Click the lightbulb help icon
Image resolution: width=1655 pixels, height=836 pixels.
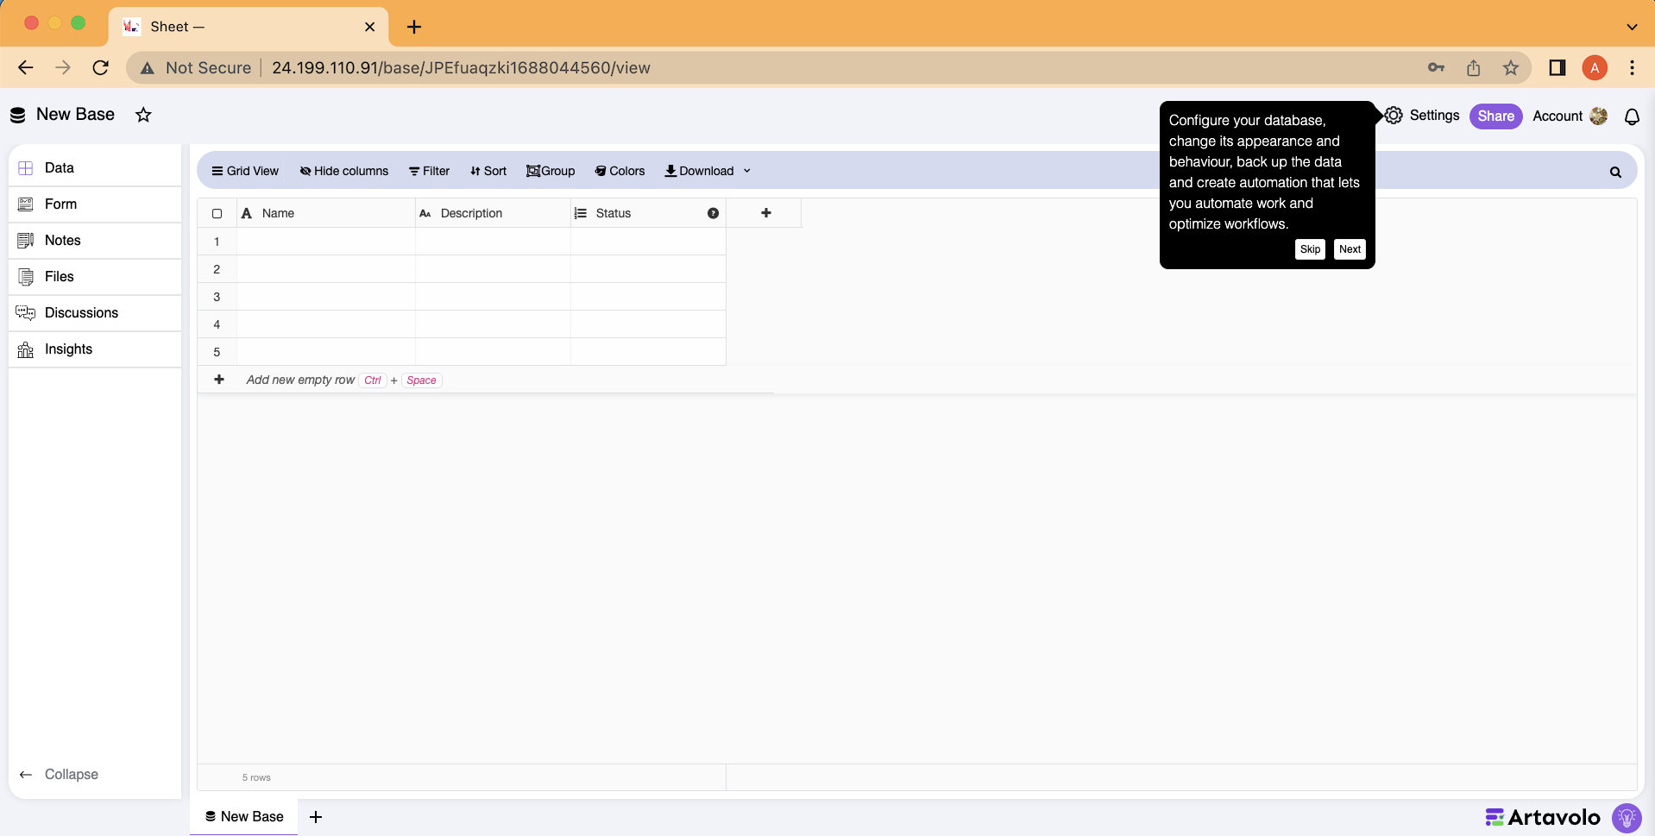pos(1627,817)
